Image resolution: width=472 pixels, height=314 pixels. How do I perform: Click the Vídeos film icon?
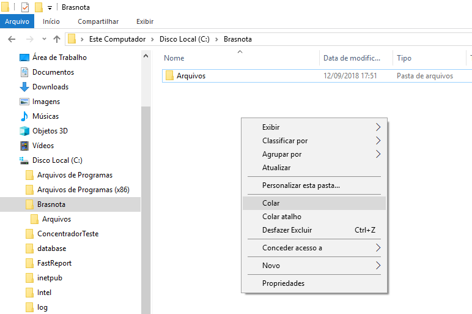(x=24, y=146)
